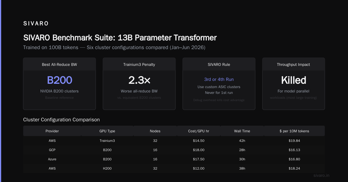Select node count '16' in GCP row
Viewport: 348px width, 182px height.
coord(155,150)
